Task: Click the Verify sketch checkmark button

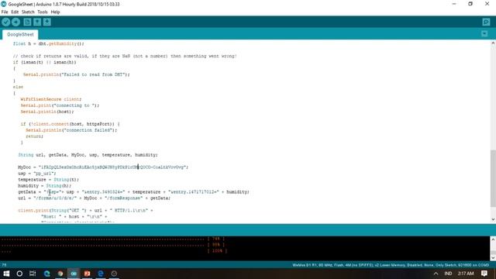Action: pyautogui.click(x=6, y=22)
